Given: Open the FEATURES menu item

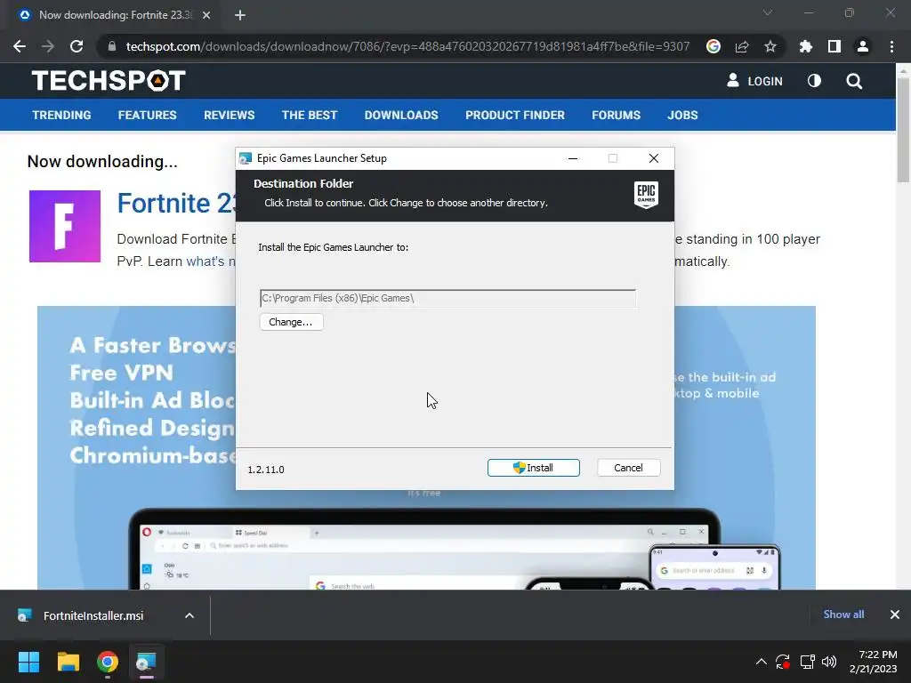Looking at the screenshot, I should coord(147,115).
